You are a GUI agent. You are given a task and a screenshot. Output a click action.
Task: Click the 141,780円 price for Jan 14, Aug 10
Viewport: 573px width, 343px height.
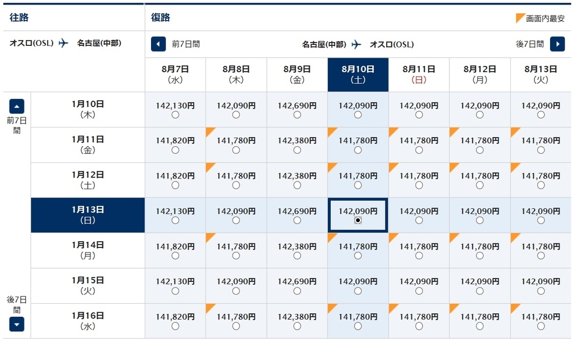[358, 247]
